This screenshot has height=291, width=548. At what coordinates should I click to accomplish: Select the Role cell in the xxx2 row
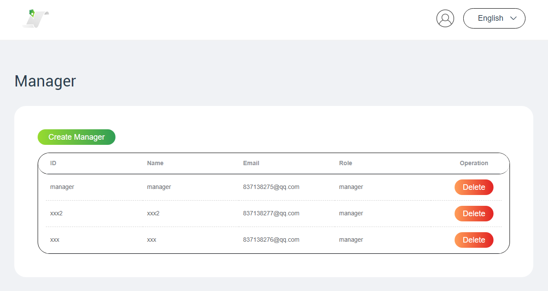[351, 213]
